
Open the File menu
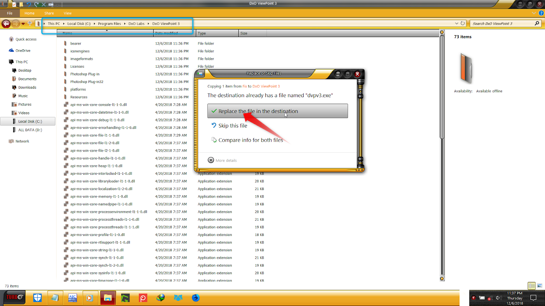coord(10,13)
